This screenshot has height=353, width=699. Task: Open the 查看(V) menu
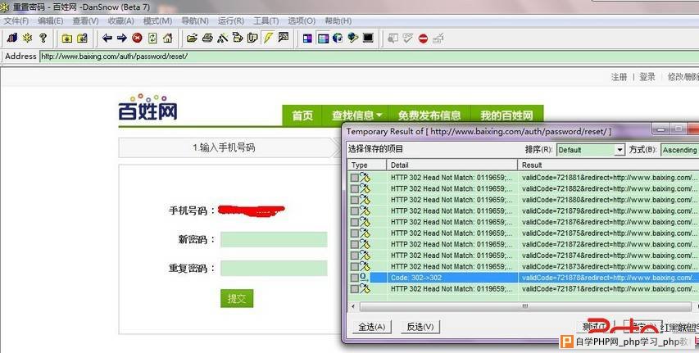tap(85, 21)
